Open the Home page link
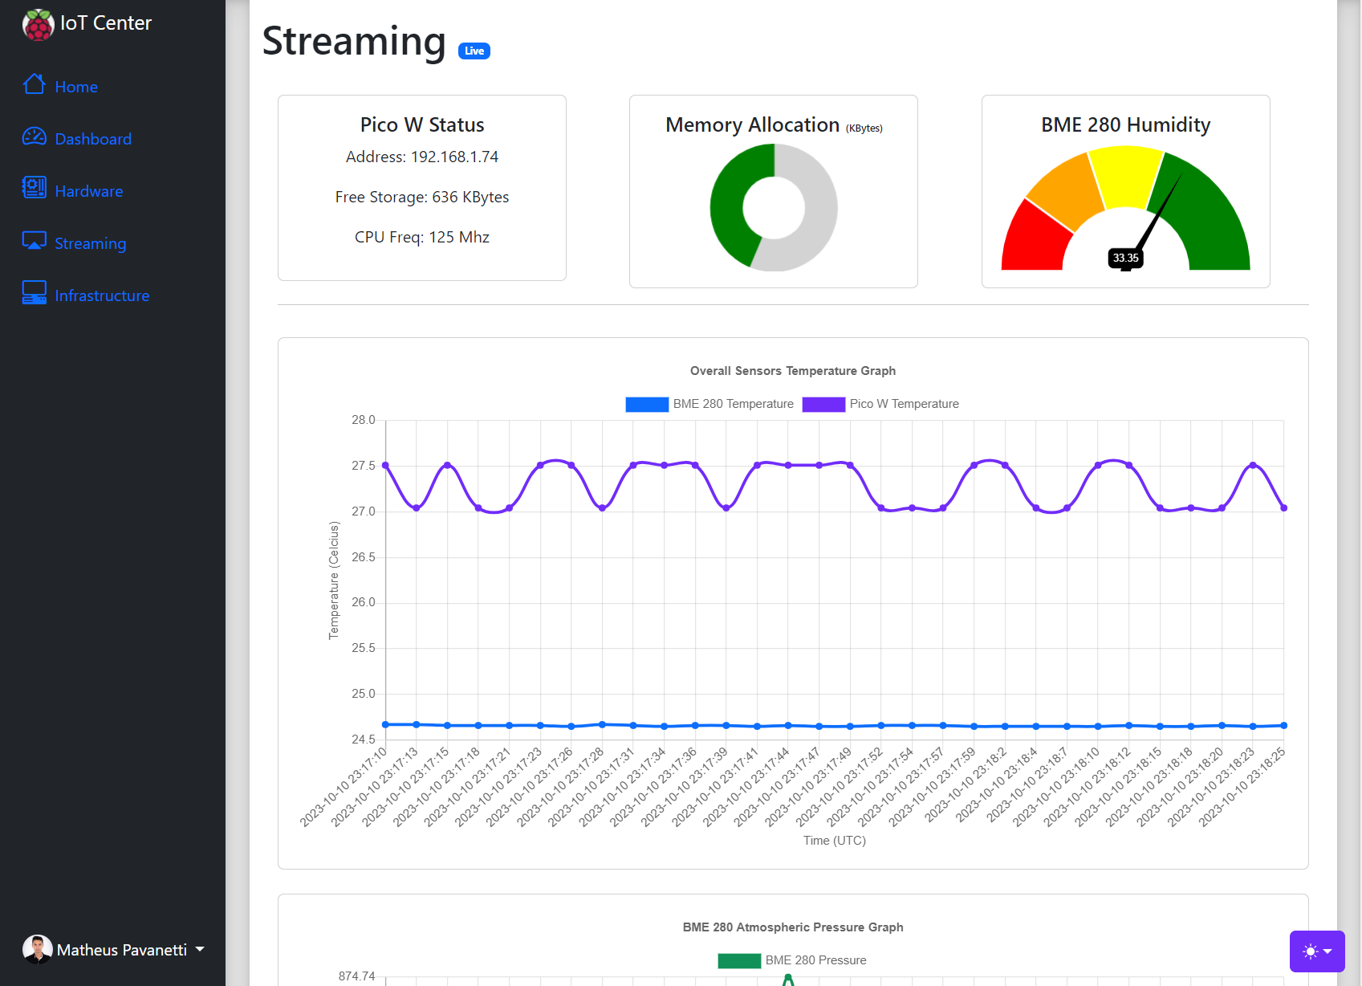The height and width of the screenshot is (986, 1362). point(76,87)
